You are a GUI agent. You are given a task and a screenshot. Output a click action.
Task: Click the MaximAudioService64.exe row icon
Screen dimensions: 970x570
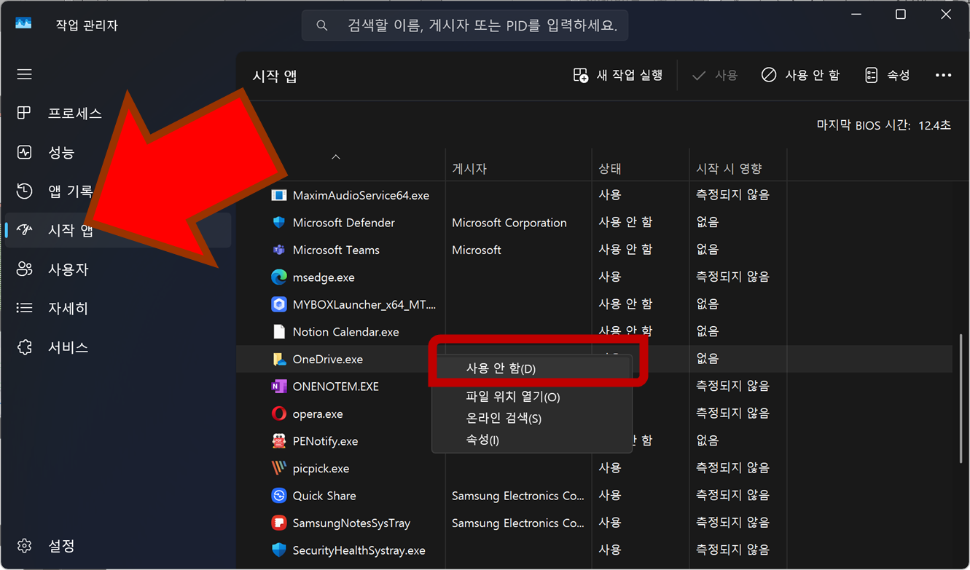tap(279, 195)
